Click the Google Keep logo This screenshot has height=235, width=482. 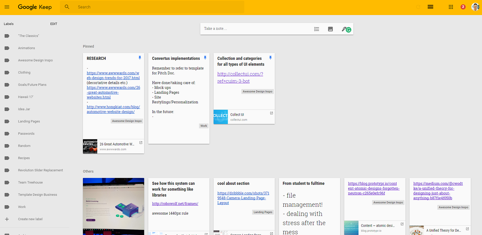pos(35,7)
